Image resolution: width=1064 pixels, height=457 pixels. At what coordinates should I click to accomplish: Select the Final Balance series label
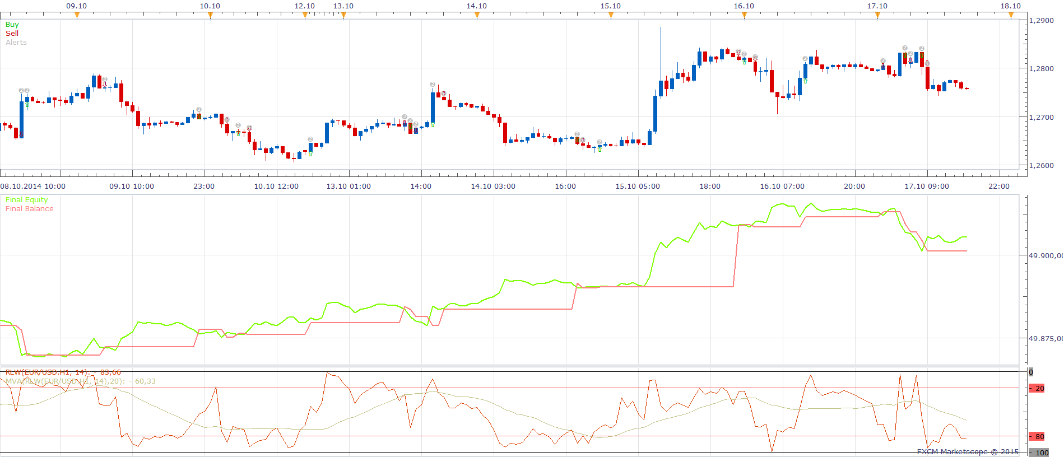(x=30, y=209)
